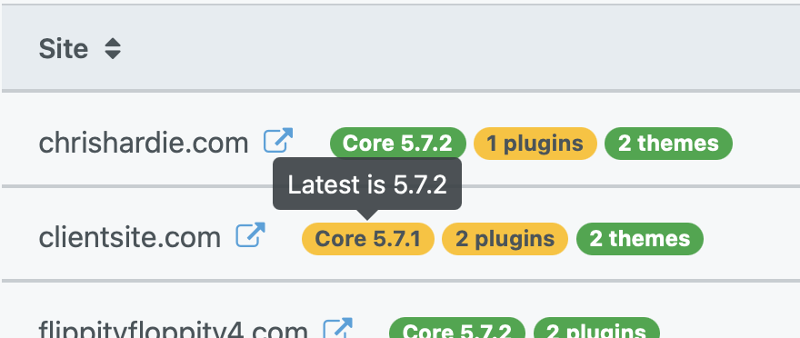The width and height of the screenshot is (800, 338).
Task: Select the clientsite.com site name
Action: point(130,238)
